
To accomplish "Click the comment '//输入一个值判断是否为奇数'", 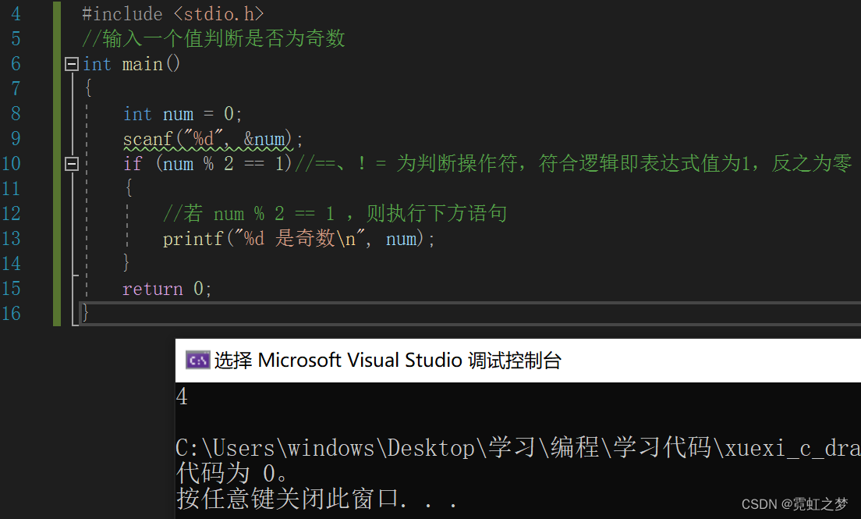I will tap(214, 38).
